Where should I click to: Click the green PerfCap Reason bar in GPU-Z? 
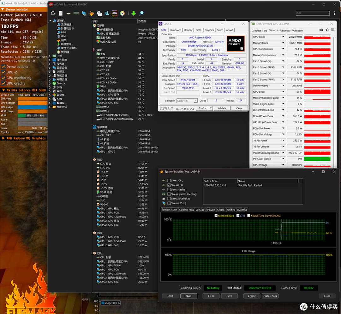click(x=317, y=159)
